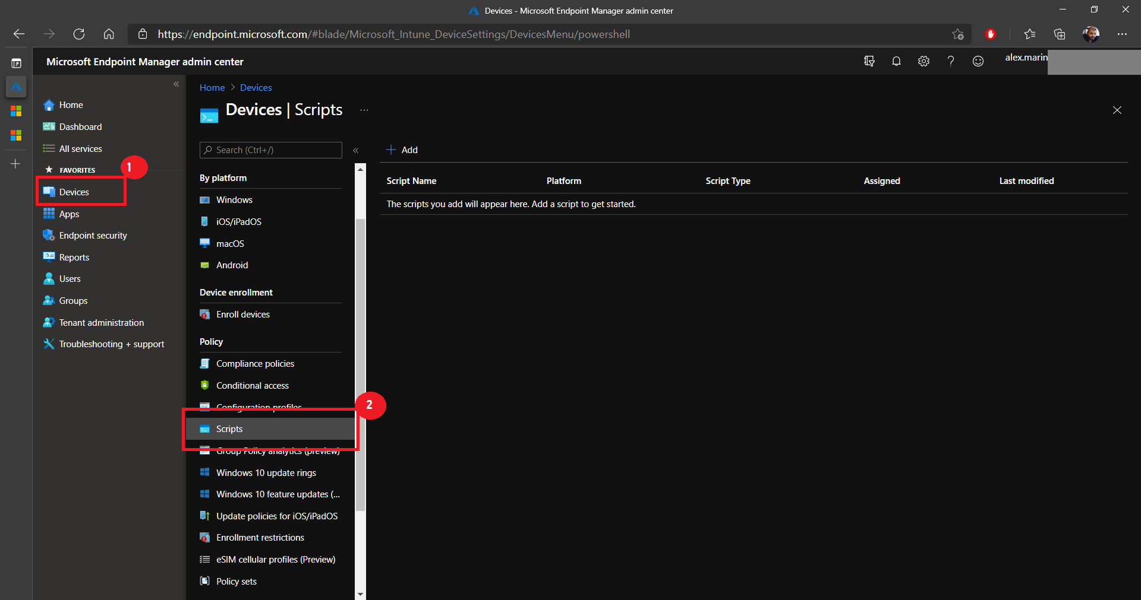This screenshot has height=600, width=1141.
Task: Close the Devices Scripts blade
Action: pos(1117,110)
